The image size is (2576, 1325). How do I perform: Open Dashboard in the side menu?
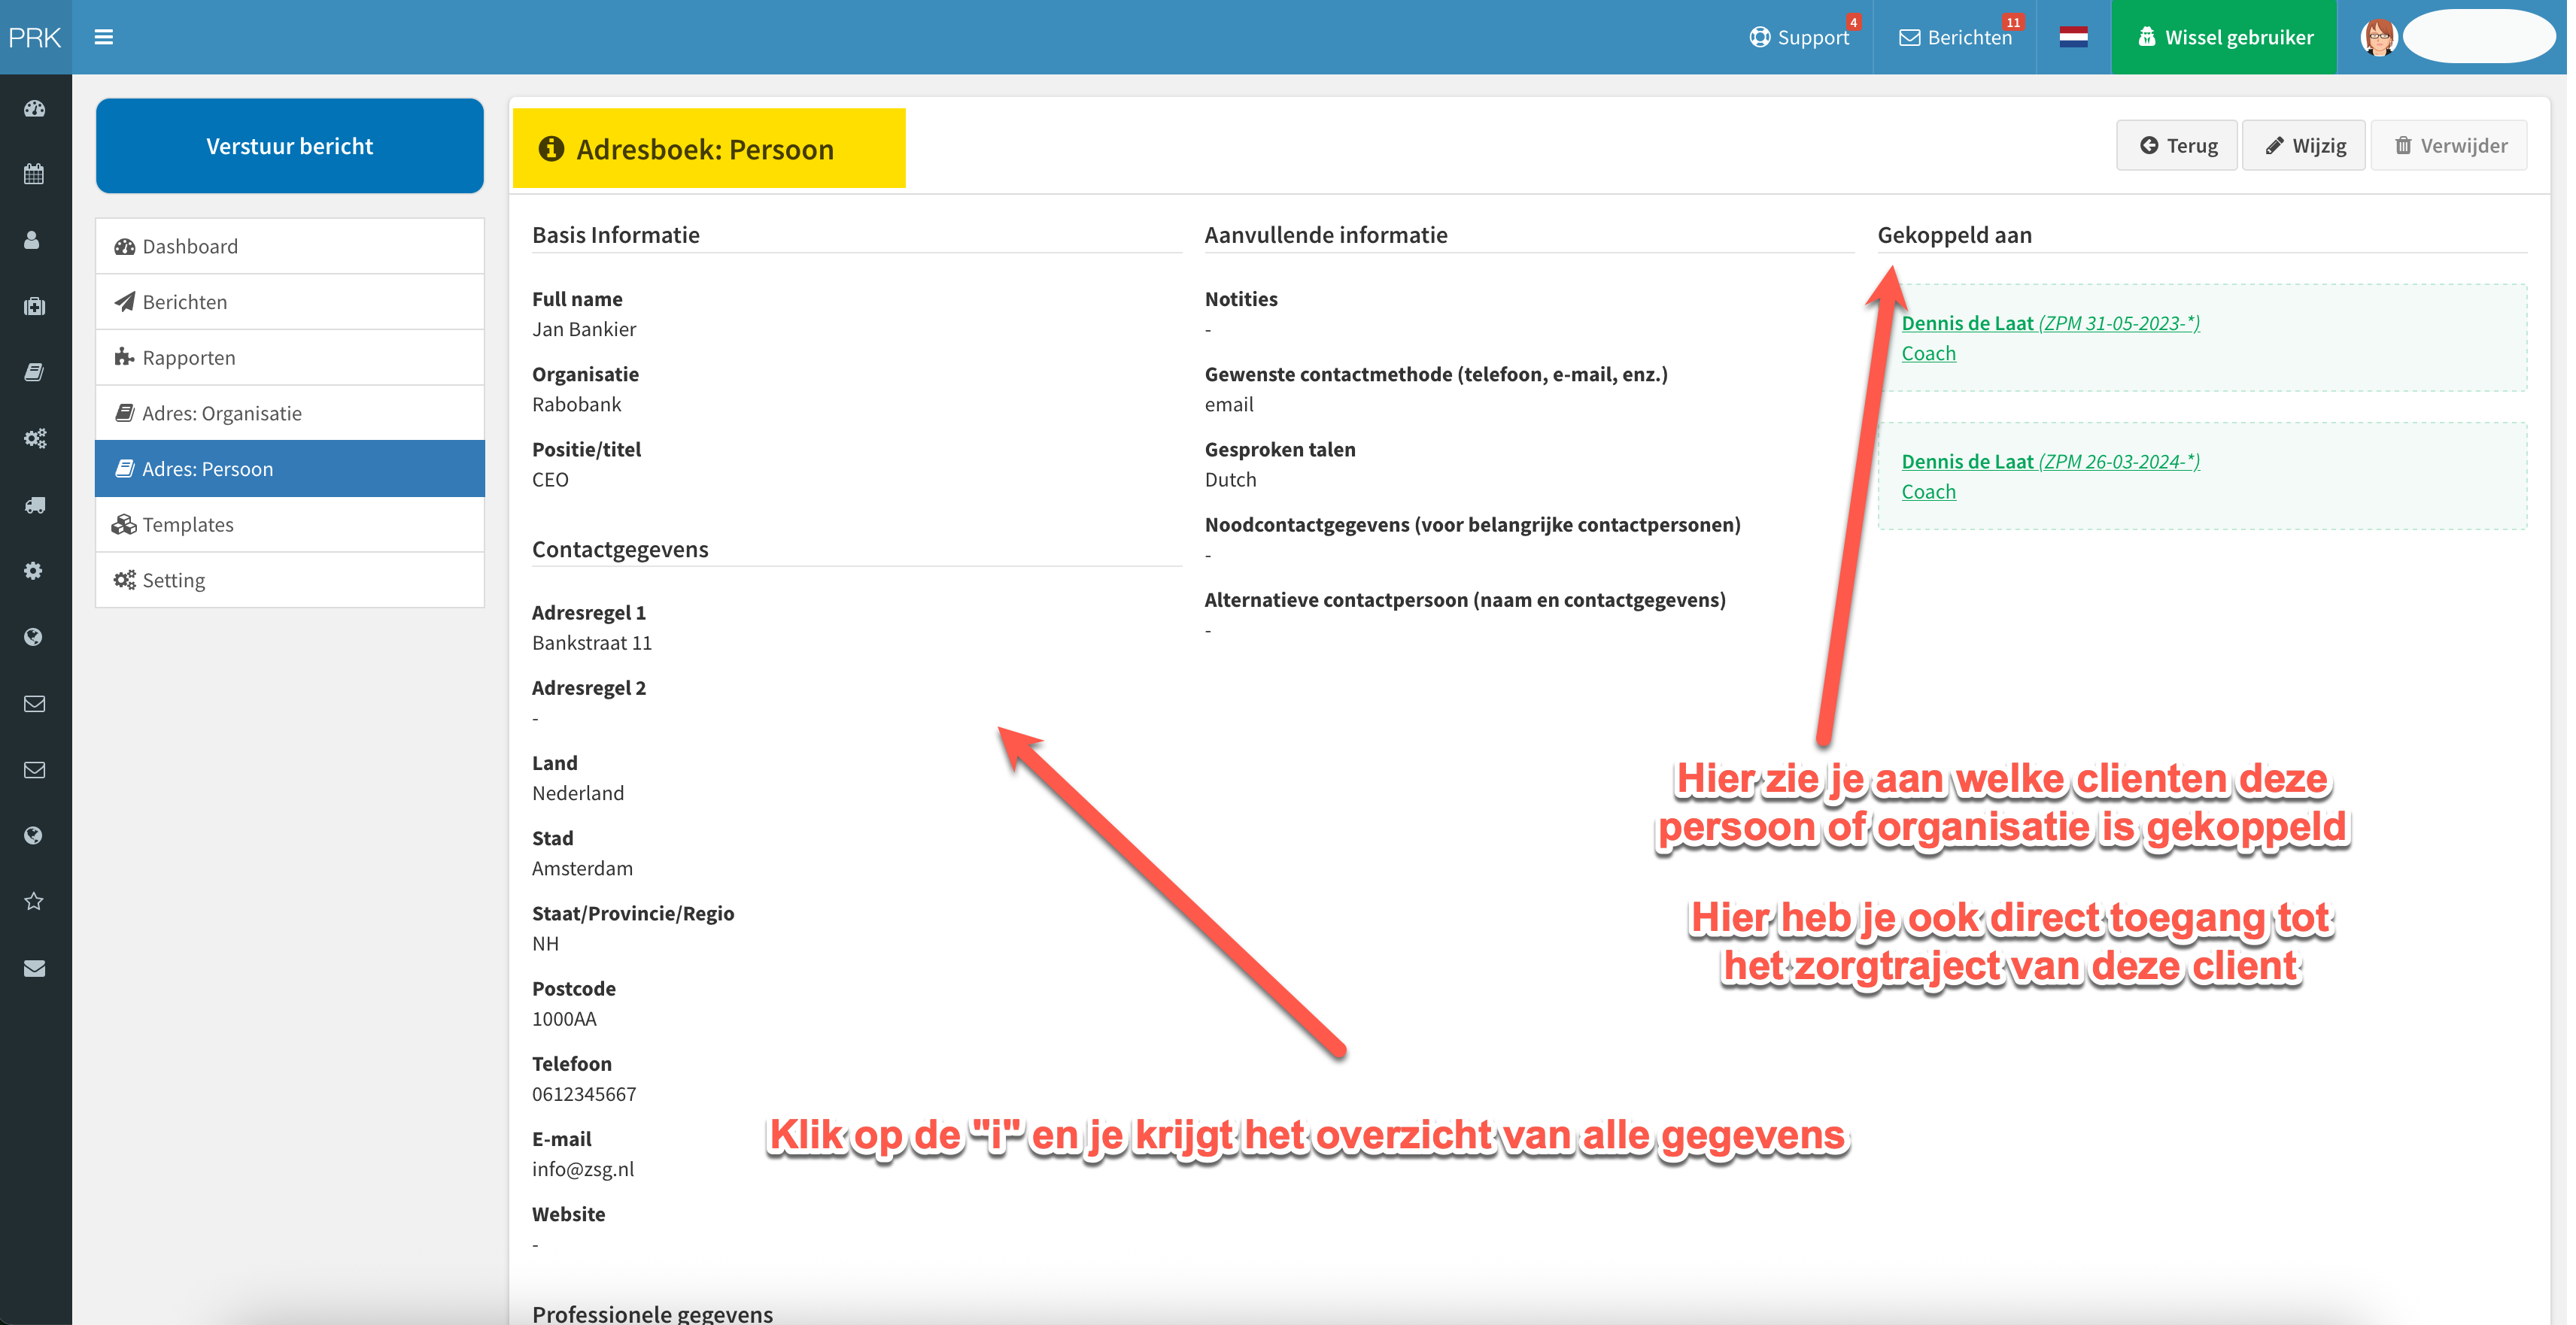pos(290,246)
